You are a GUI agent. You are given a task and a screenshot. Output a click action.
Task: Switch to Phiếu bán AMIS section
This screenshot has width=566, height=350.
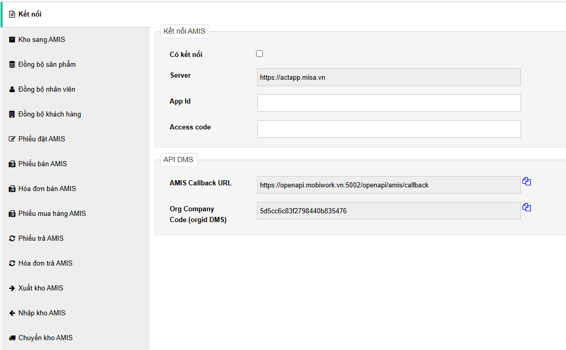(42, 164)
